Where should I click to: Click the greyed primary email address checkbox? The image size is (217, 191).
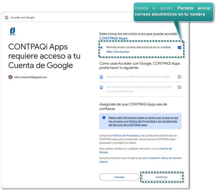[179, 87]
